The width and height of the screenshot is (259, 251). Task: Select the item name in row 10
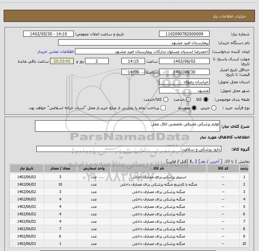point(158,244)
